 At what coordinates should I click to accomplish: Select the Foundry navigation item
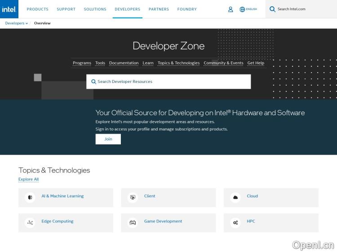187,9
